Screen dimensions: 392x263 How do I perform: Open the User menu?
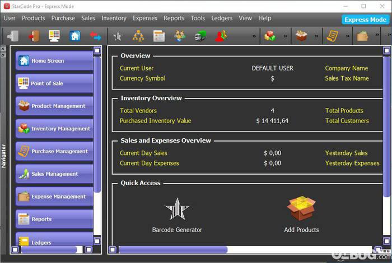[x=10, y=18]
